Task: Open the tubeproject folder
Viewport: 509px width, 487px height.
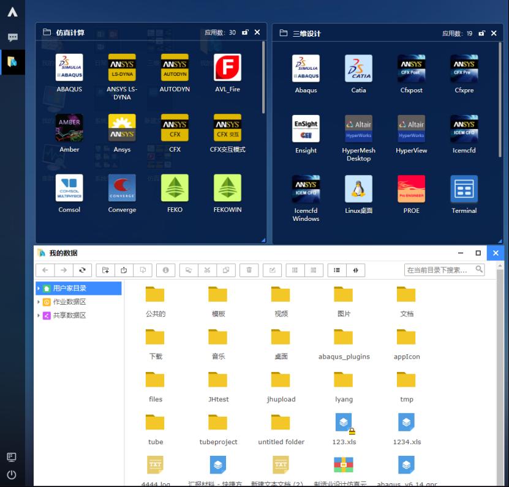Action: (218, 429)
